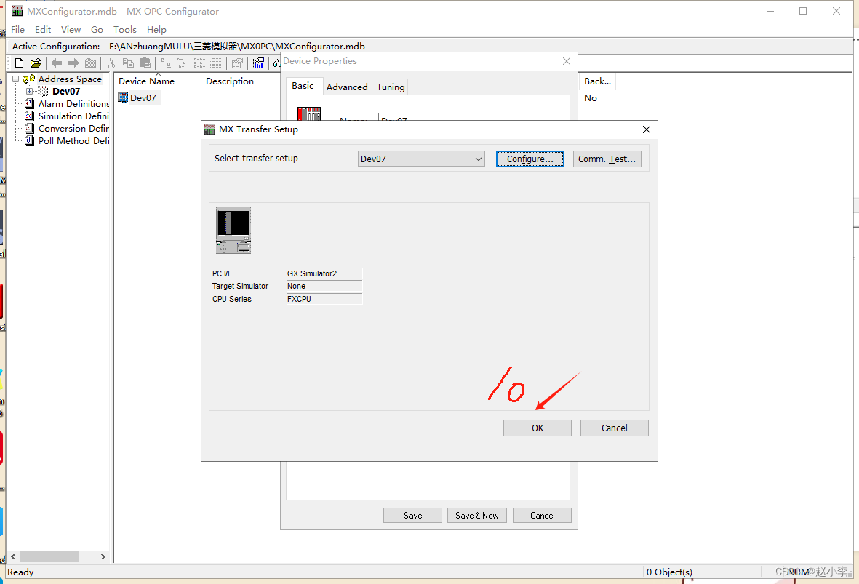Select Alarm Definitions in the tree

click(73, 103)
